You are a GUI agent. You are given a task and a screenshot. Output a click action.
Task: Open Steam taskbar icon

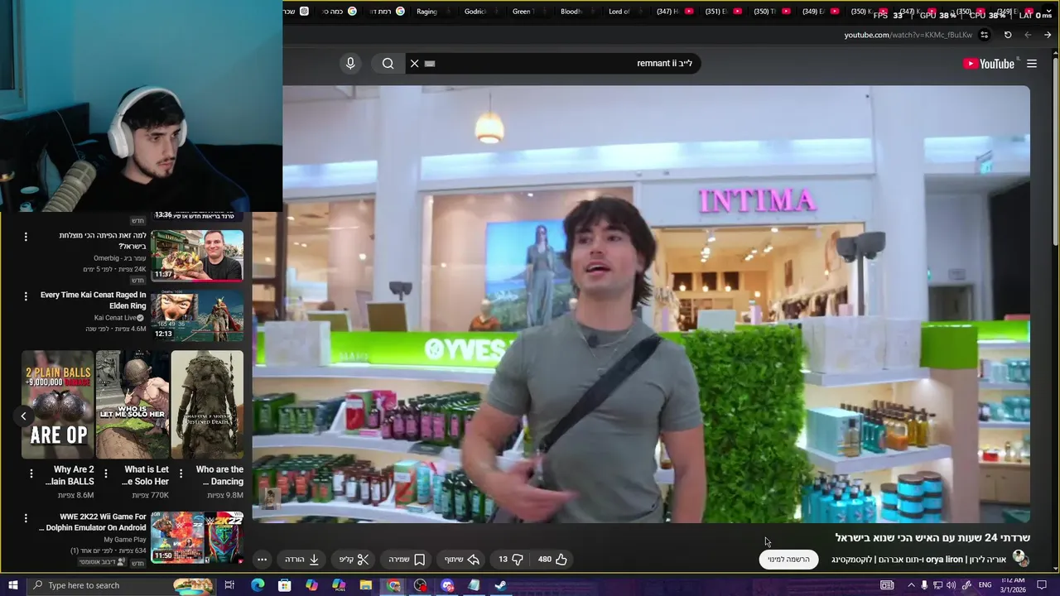pos(501,585)
